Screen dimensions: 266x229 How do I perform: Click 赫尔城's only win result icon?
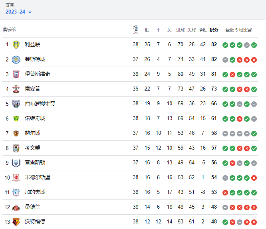[254, 134]
